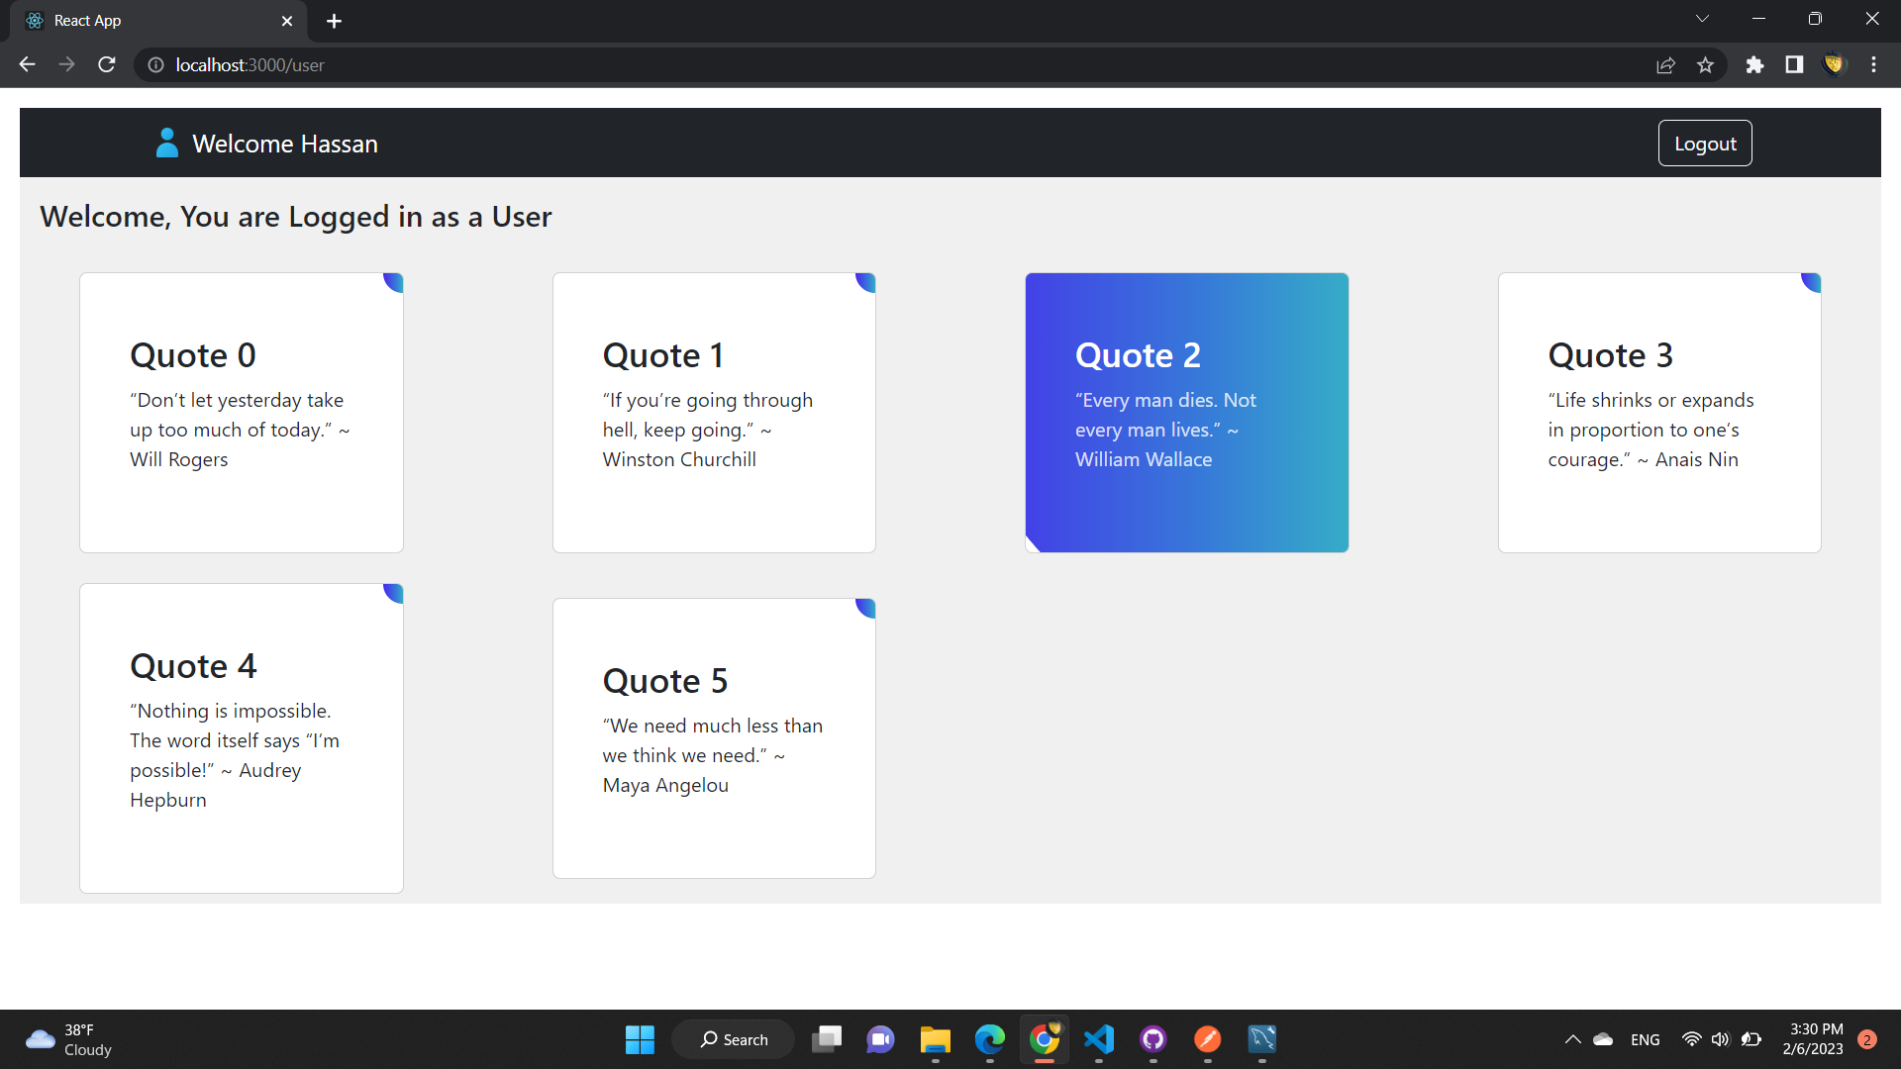Toggle the bookmark star for this page
The height and width of the screenshot is (1069, 1901).
coord(1705,64)
